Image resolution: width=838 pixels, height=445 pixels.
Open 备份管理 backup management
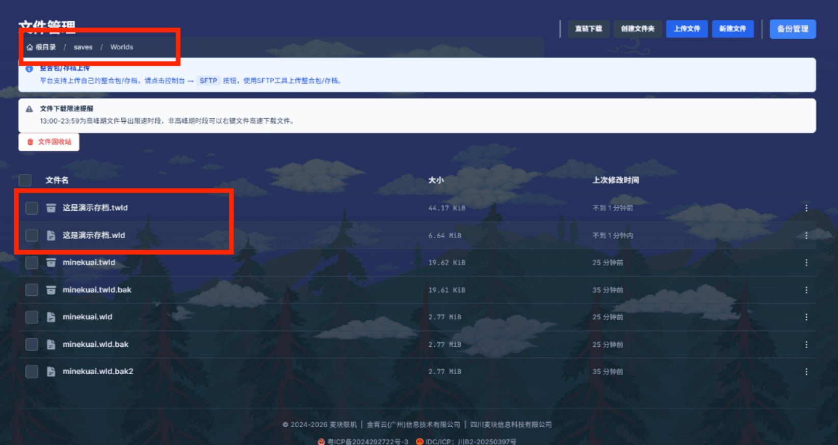click(x=792, y=29)
